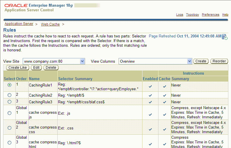Click the Edit button
The image size is (231, 148).
click(x=36, y=68)
